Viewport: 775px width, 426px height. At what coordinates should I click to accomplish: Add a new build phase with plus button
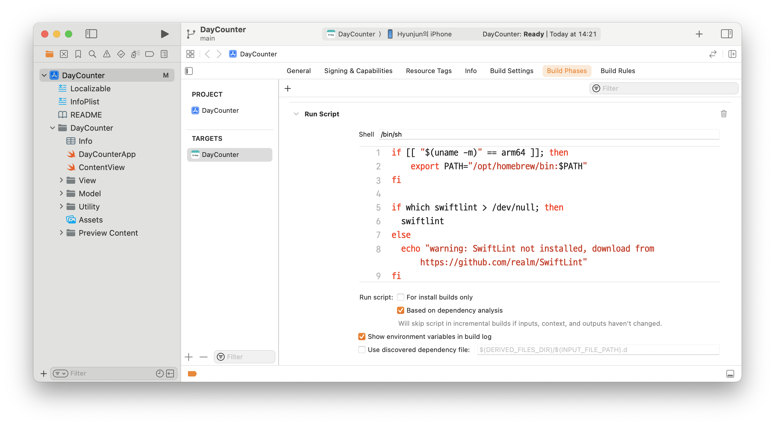click(x=288, y=88)
